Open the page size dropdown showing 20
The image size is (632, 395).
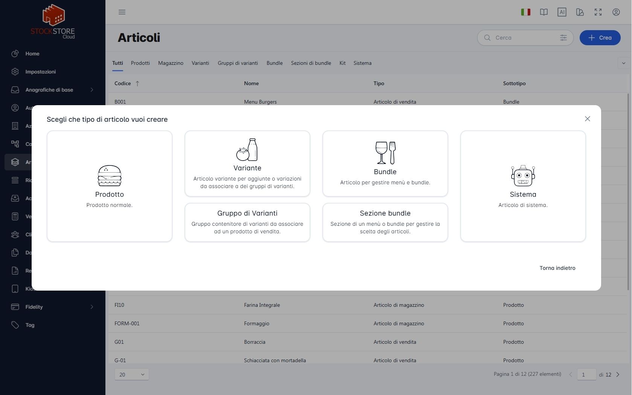132,374
